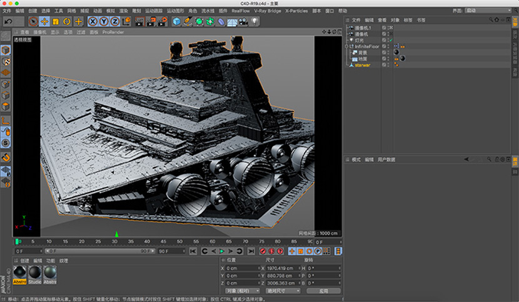The width and height of the screenshot is (519, 302).
Task: Open RealFlow menu
Action: pyautogui.click(x=241, y=11)
